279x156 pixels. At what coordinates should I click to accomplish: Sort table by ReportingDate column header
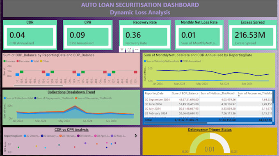tap(154, 93)
